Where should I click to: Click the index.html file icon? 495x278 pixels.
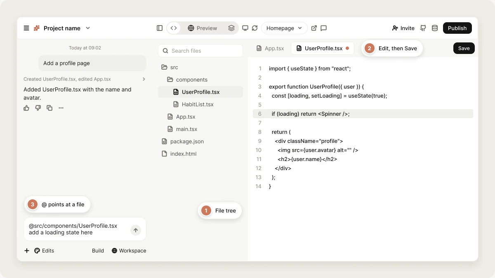tap(164, 154)
